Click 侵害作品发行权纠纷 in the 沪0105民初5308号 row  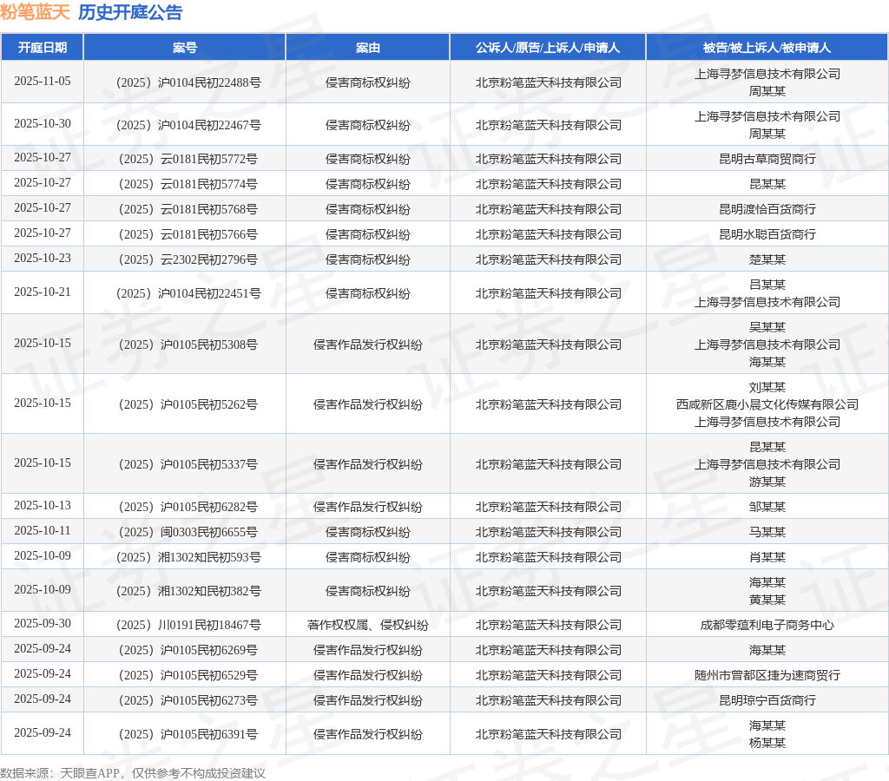(x=368, y=345)
